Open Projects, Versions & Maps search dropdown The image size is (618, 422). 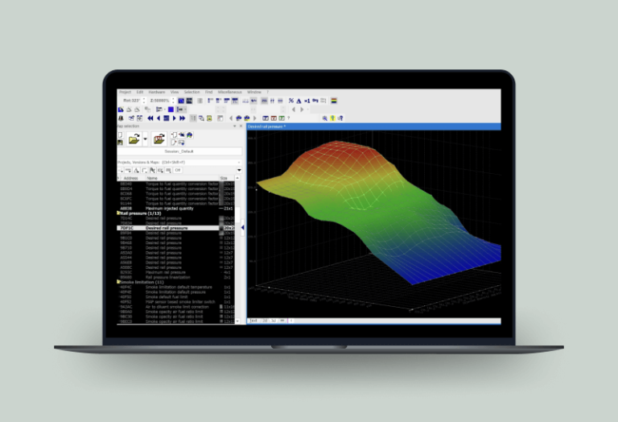click(x=239, y=162)
